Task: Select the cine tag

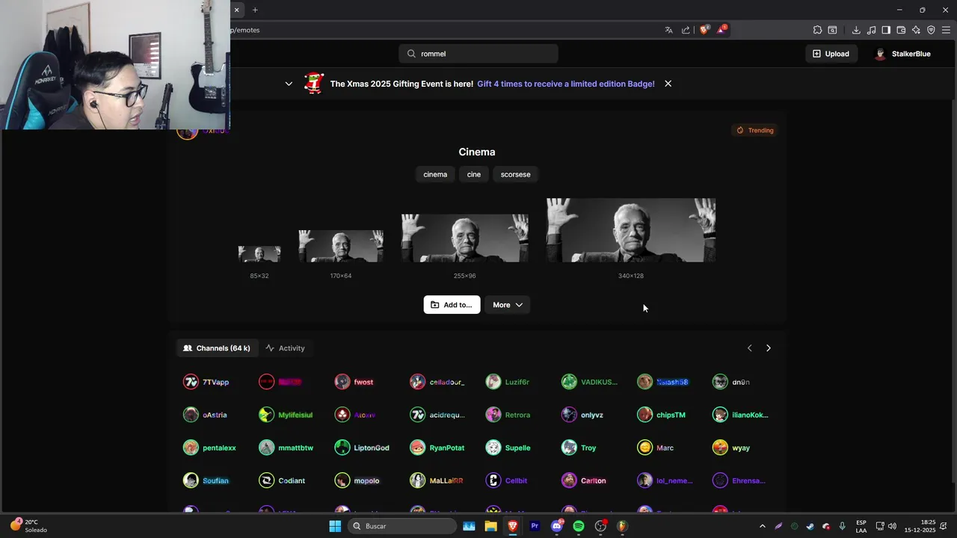Action: (x=474, y=174)
